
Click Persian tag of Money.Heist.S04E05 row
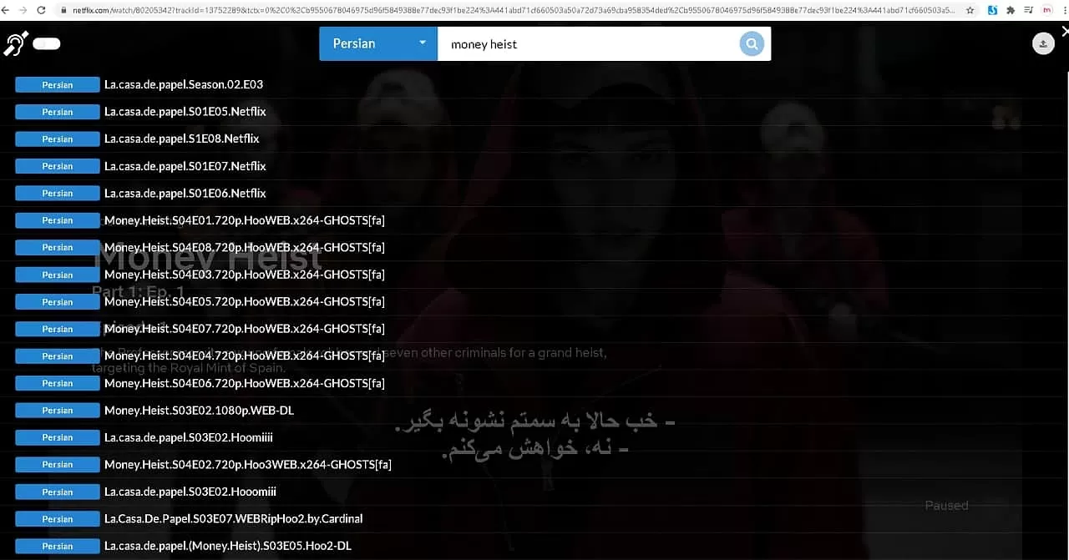[x=58, y=302]
